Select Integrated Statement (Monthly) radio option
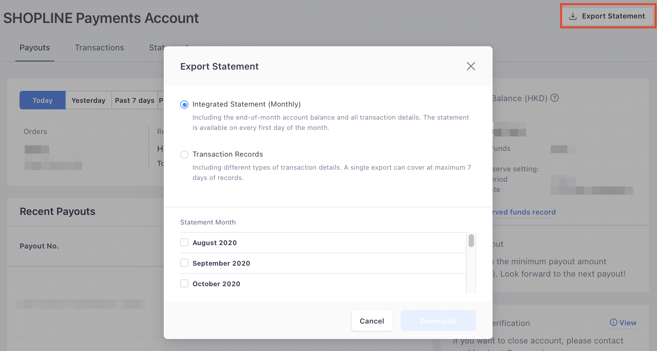657x351 pixels. point(184,105)
